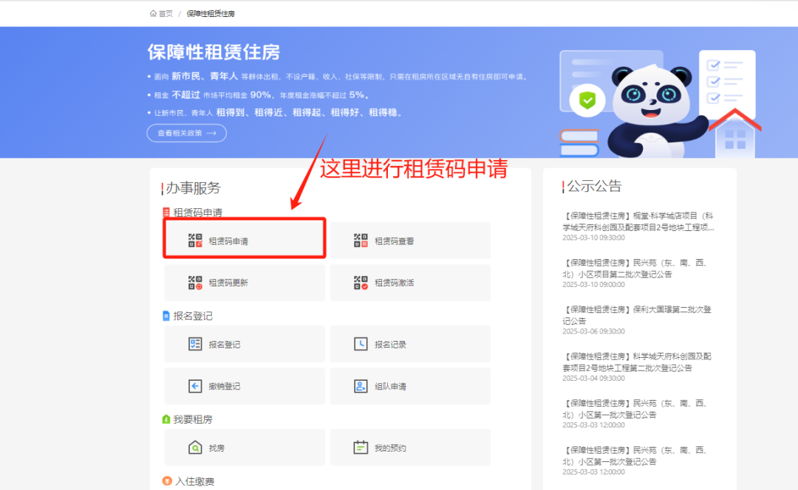Viewport: 798px width, 490px height.
Task: Select the 报名登记 form icon
Action: pos(194,343)
